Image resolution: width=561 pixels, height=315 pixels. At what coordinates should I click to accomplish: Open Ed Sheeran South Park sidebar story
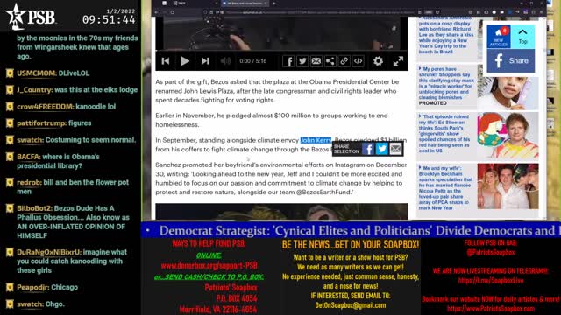(x=445, y=134)
